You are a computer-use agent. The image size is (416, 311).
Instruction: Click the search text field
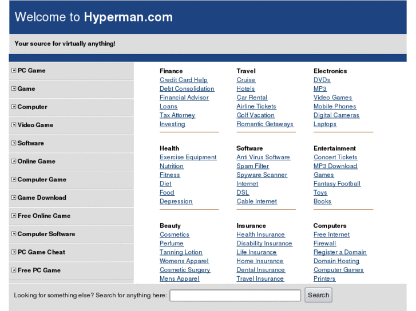click(235, 296)
